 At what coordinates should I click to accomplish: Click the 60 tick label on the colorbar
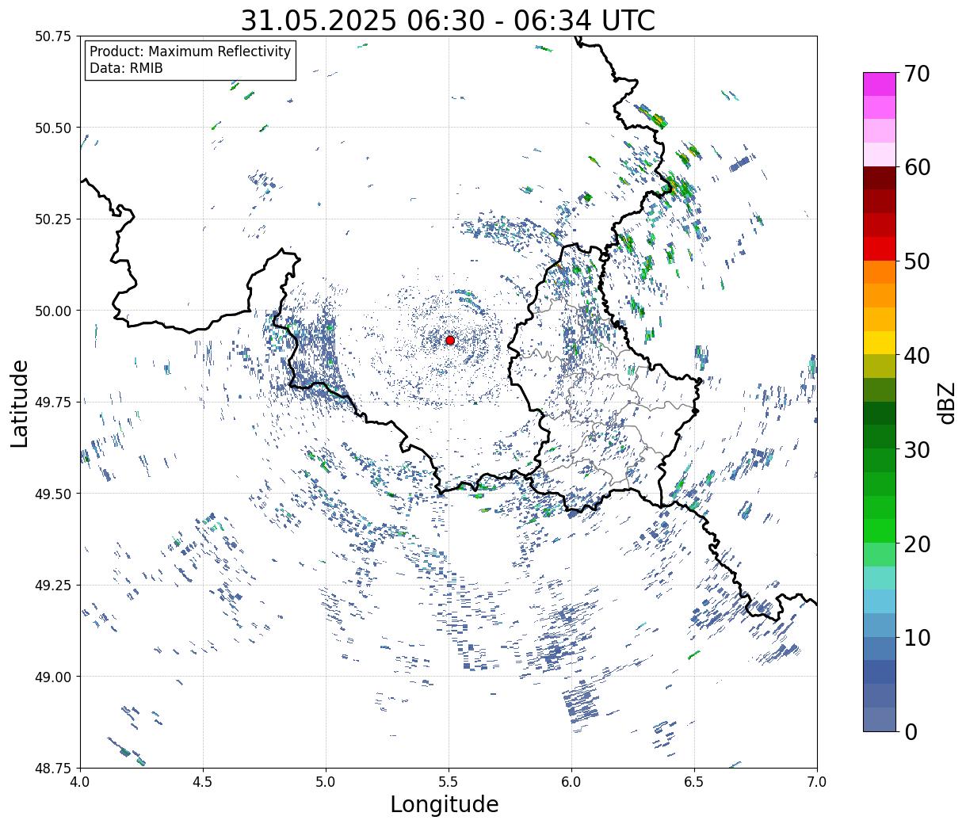[916, 167]
